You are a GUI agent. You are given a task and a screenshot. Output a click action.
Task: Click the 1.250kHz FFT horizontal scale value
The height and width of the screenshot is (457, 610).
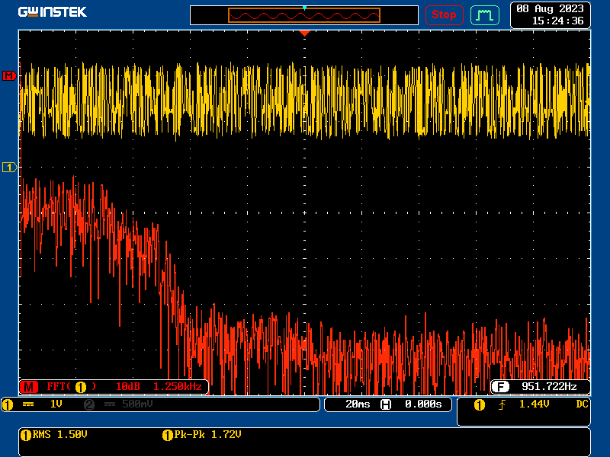point(178,387)
